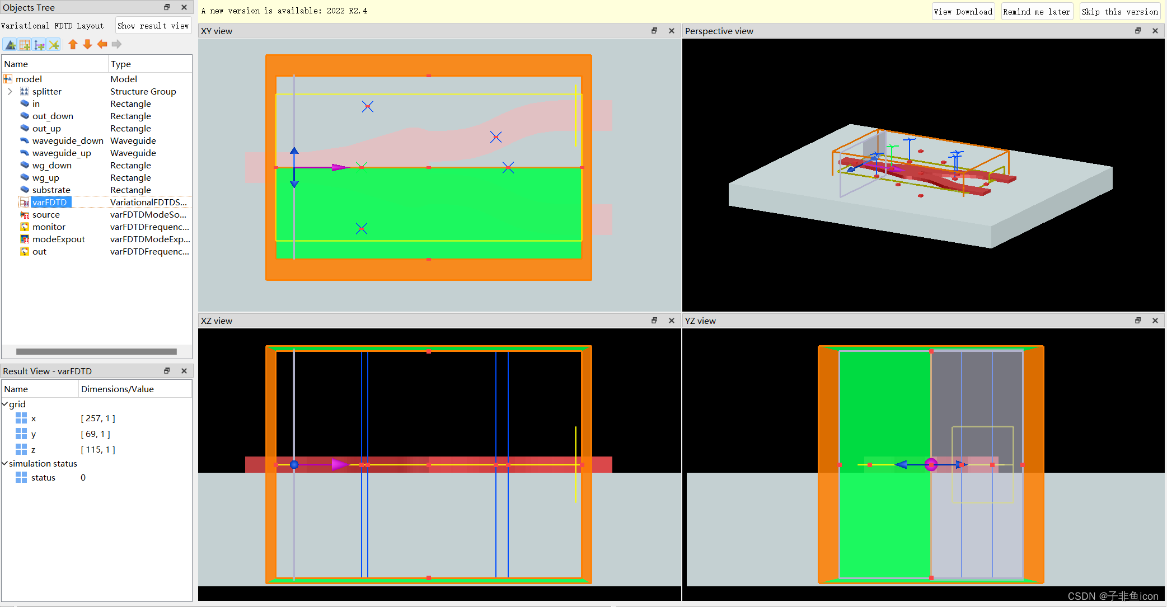Click the Show result view menu item

click(153, 26)
